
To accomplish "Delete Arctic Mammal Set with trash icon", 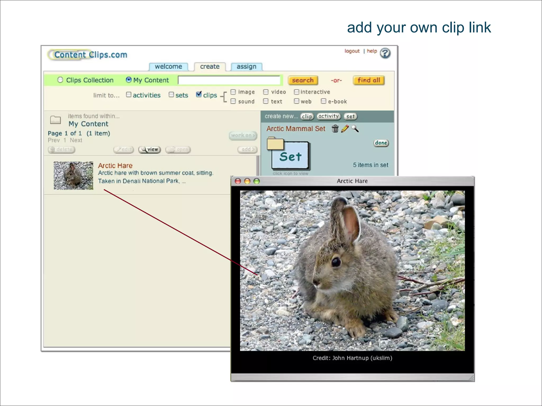I will point(335,129).
